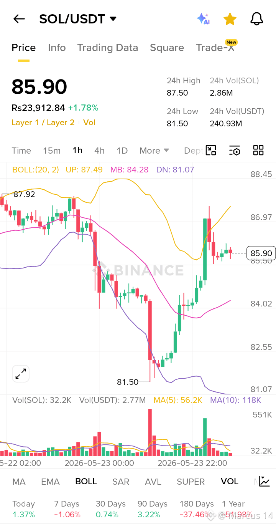Expand the chart to fullscreen

21,374
